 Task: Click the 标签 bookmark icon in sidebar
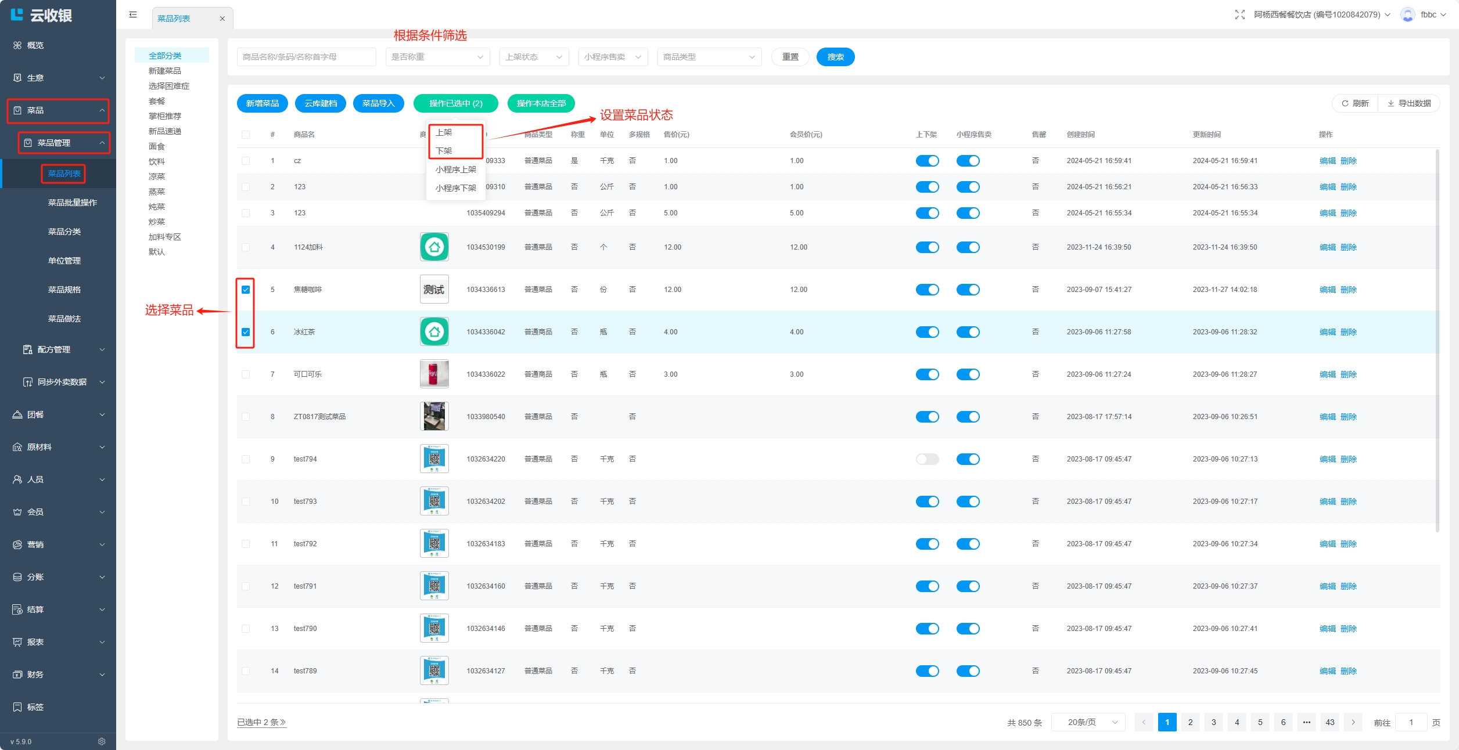17,707
